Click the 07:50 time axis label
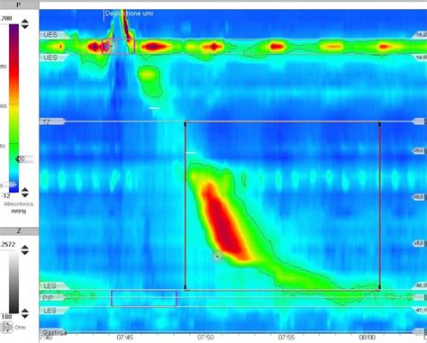 [x=205, y=338]
